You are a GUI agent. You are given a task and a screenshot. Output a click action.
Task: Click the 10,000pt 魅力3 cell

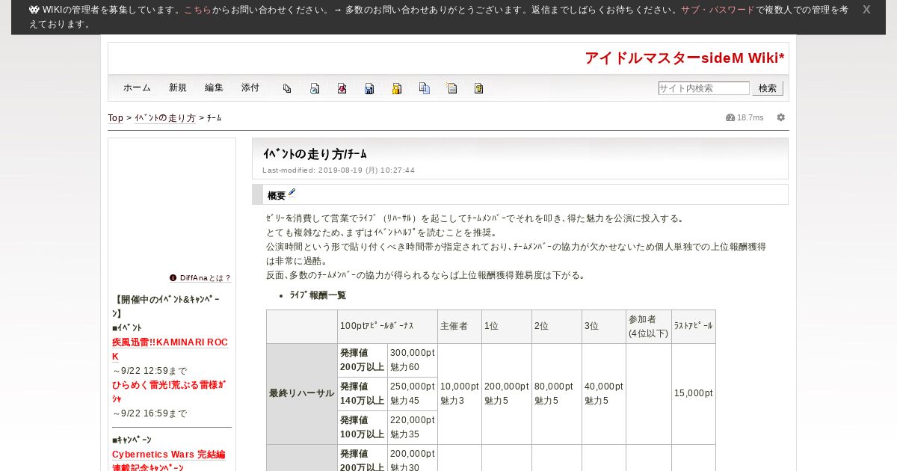tap(459, 393)
